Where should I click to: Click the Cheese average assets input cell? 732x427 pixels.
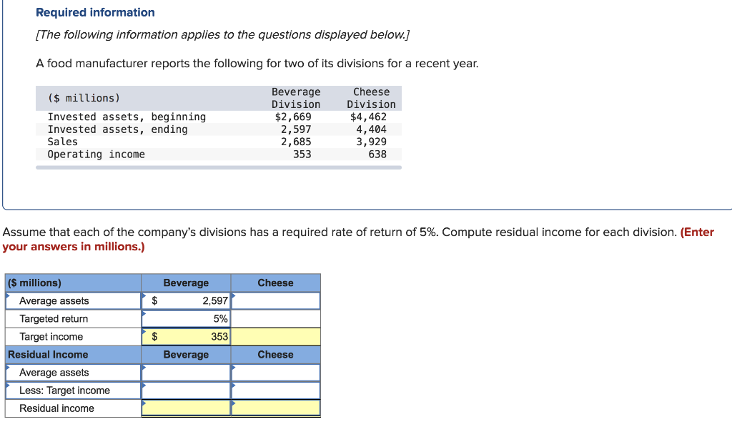pos(276,301)
